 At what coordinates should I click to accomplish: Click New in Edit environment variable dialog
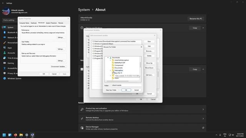(149, 42)
